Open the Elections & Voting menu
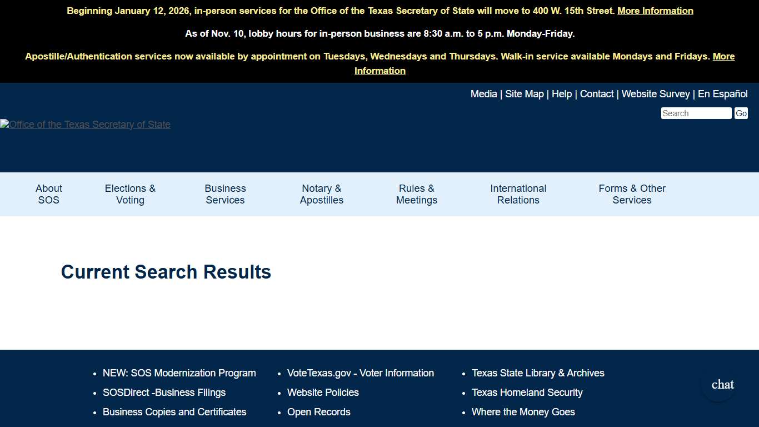The height and width of the screenshot is (427, 759). pos(129,194)
